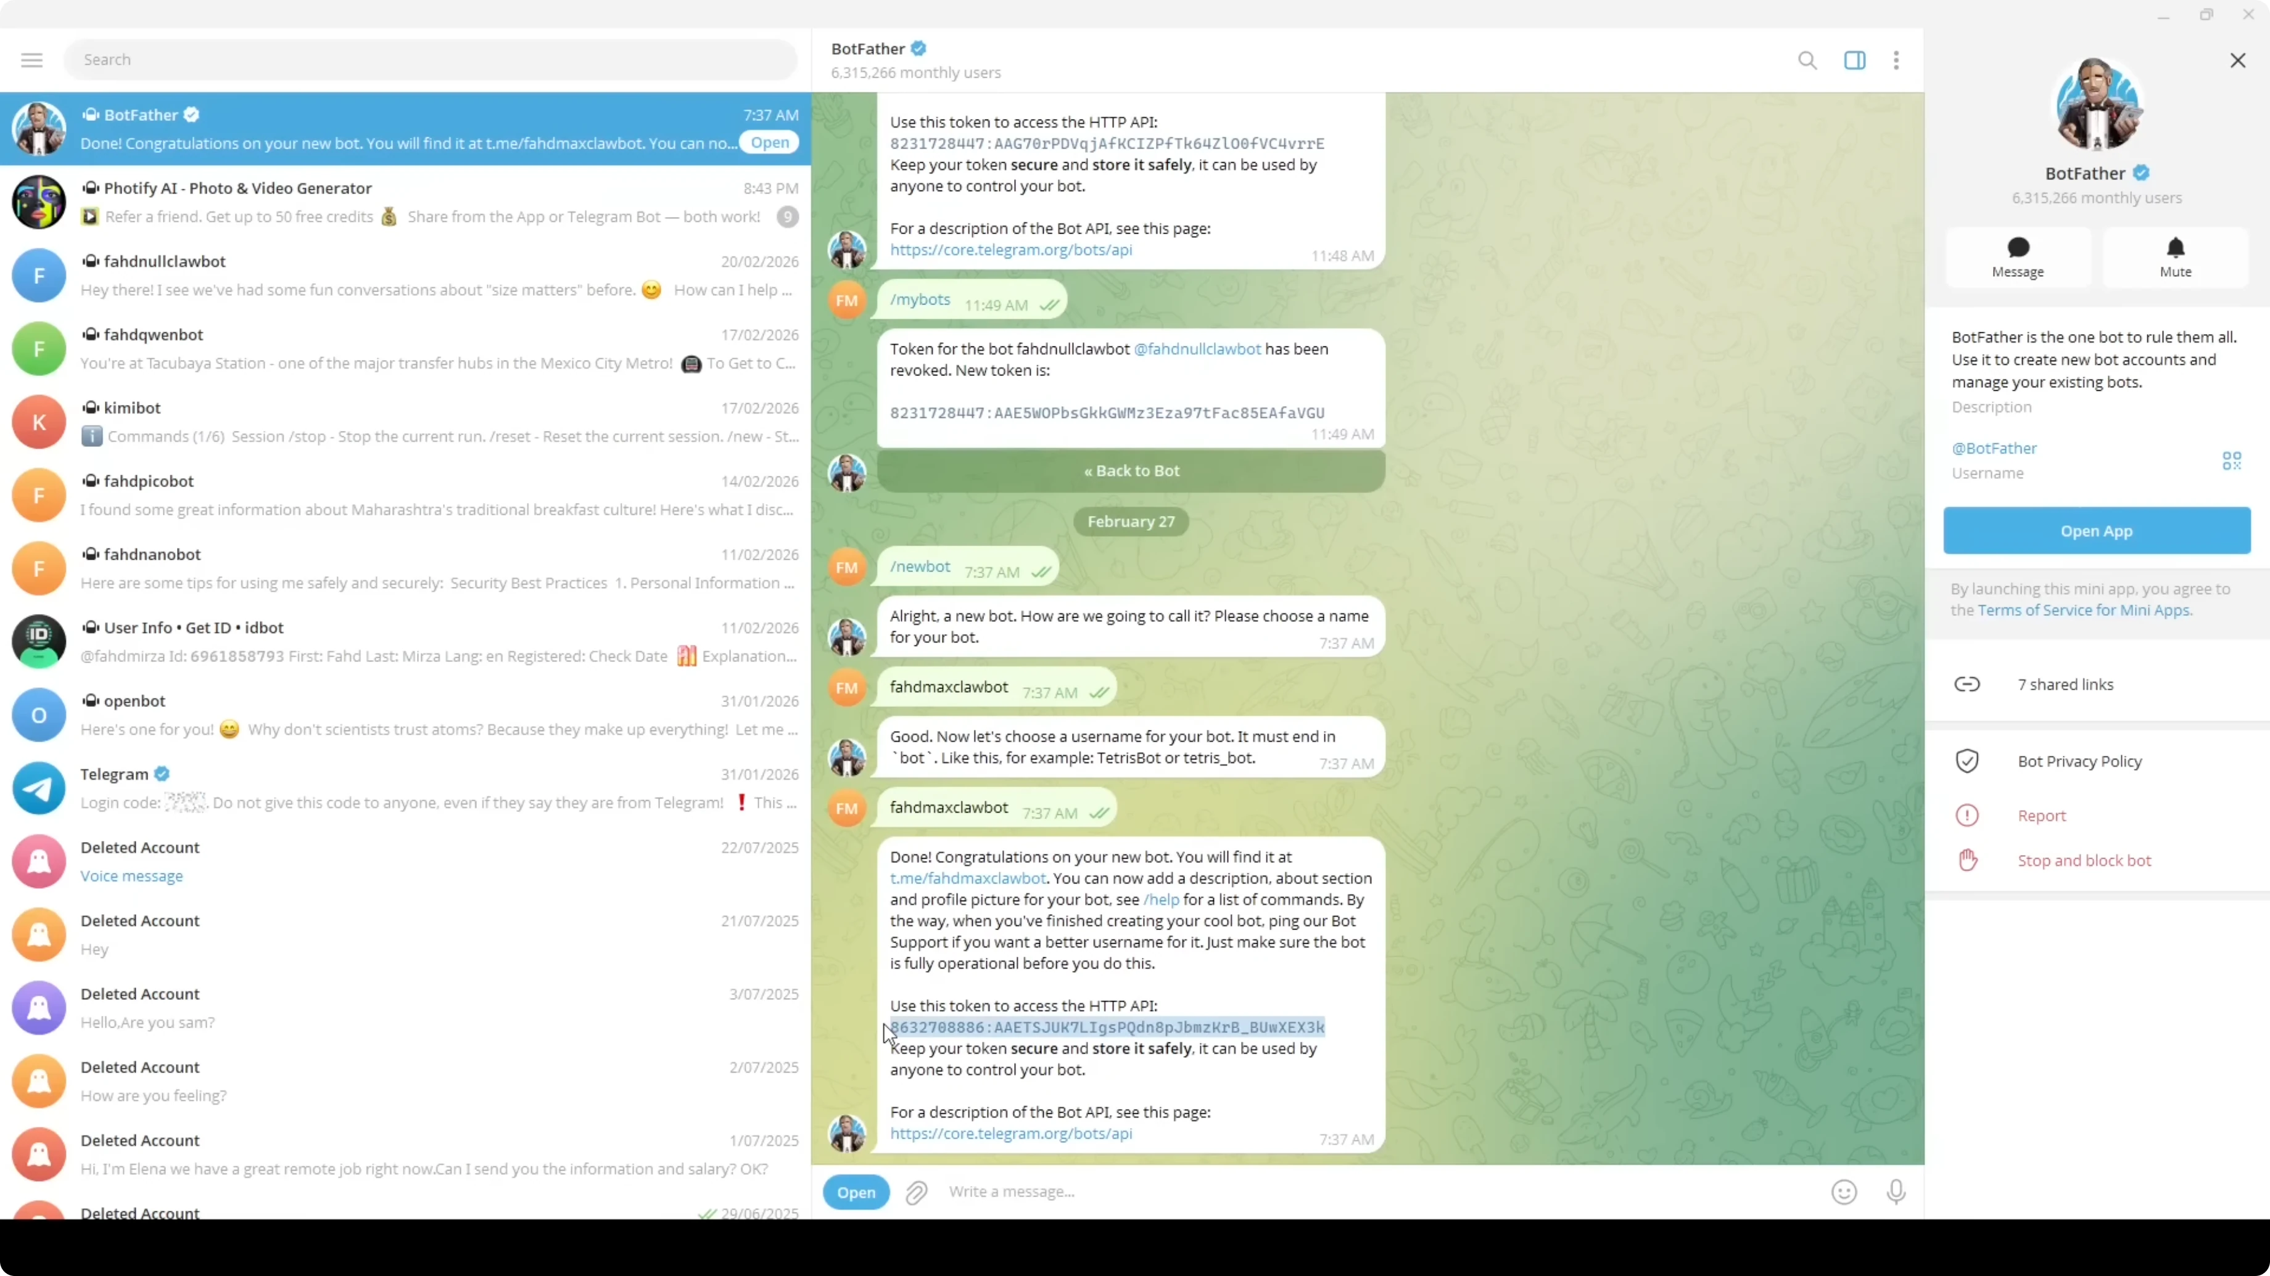Screen dimensions: 2270x1276
Task: Search within the BotFather chat
Action: (1807, 60)
